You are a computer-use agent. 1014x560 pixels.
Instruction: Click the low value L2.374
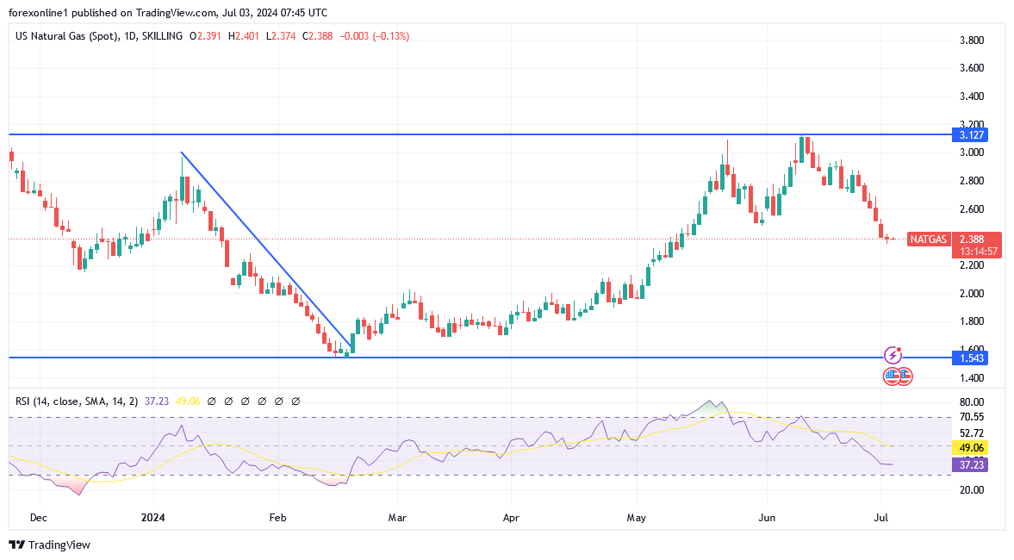tap(281, 36)
